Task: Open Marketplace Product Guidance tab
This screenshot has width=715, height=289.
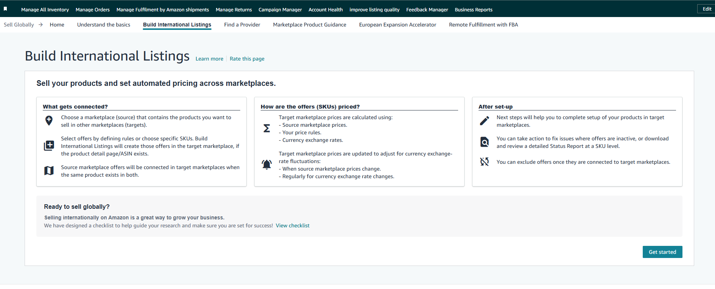Action: tap(309, 25)
